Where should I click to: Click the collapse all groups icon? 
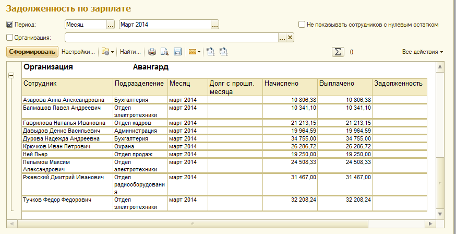point(224,52)
